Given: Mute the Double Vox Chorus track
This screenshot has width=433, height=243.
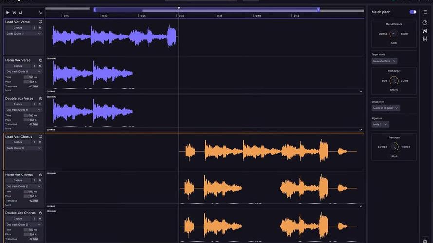Looking at the screenshot, I should point(40,219).
